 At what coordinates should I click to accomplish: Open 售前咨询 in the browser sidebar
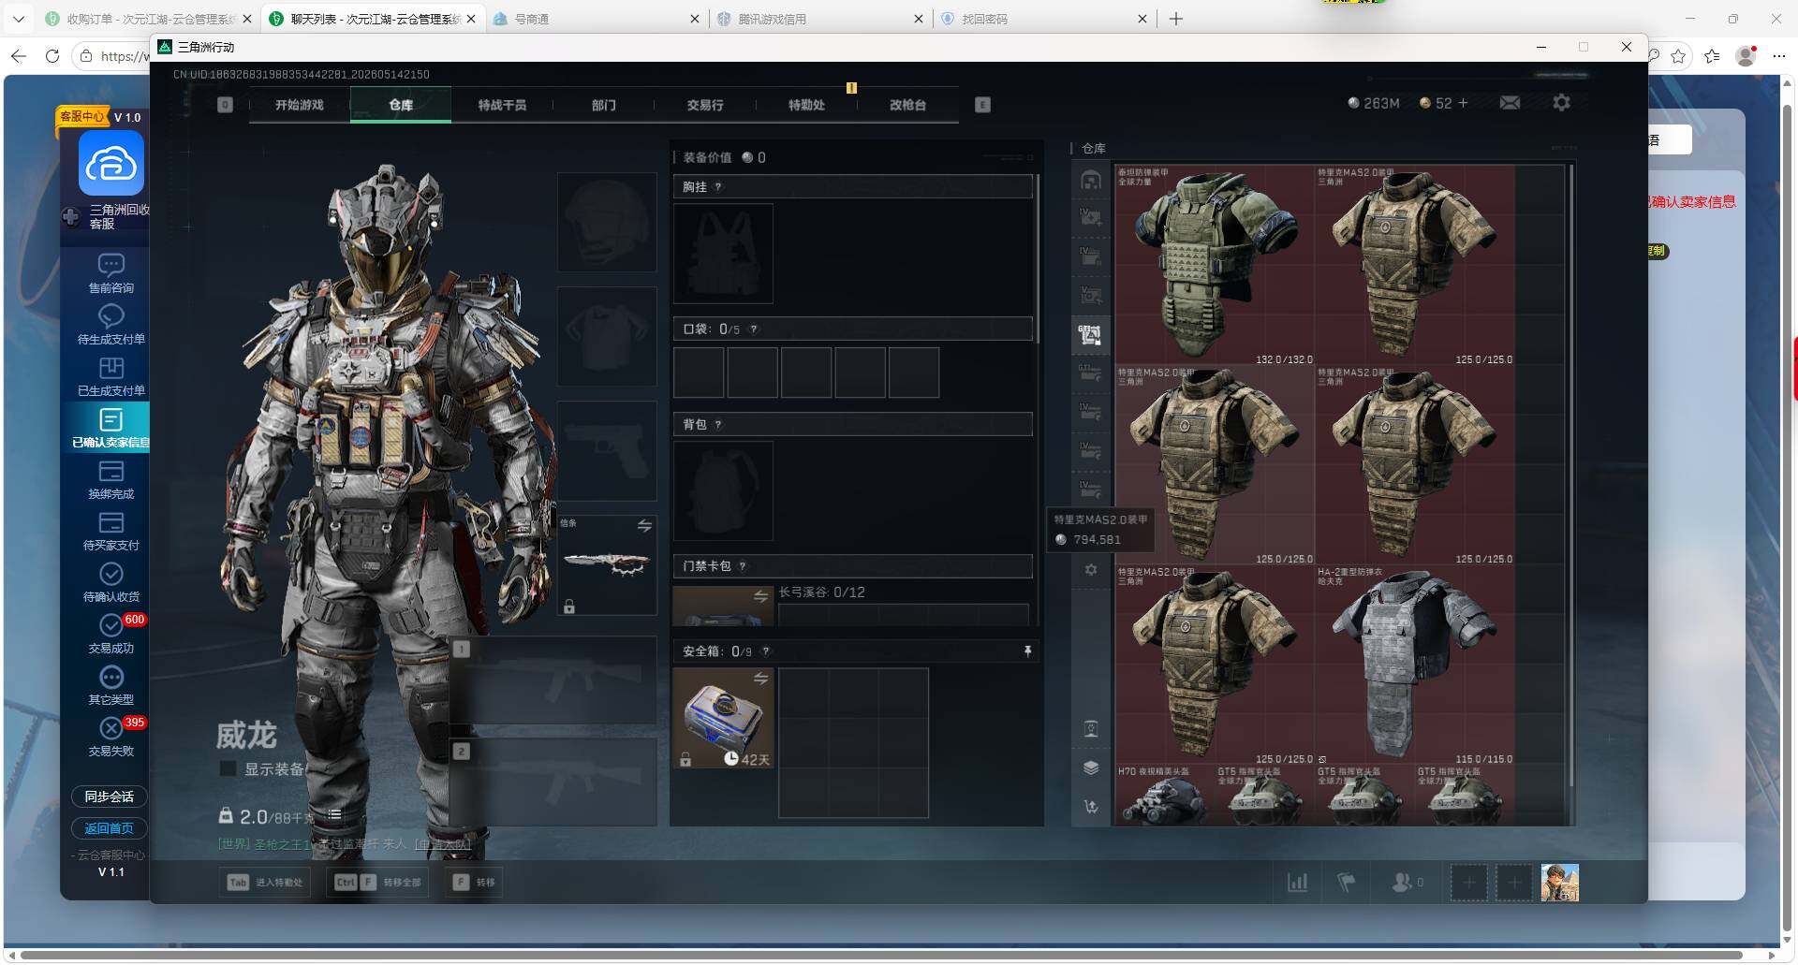pyautogui.click(x=111, y=273)
